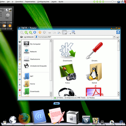Click the CD disc dock icon
The image size is (126, 126).
tap(112, 122)
